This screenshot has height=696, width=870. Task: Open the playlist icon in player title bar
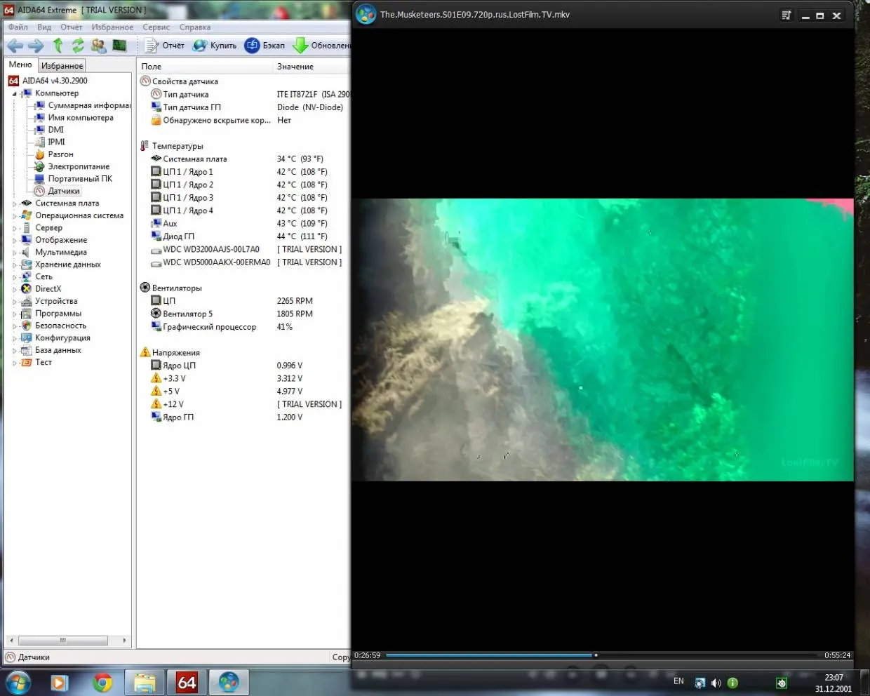[786, 15]
